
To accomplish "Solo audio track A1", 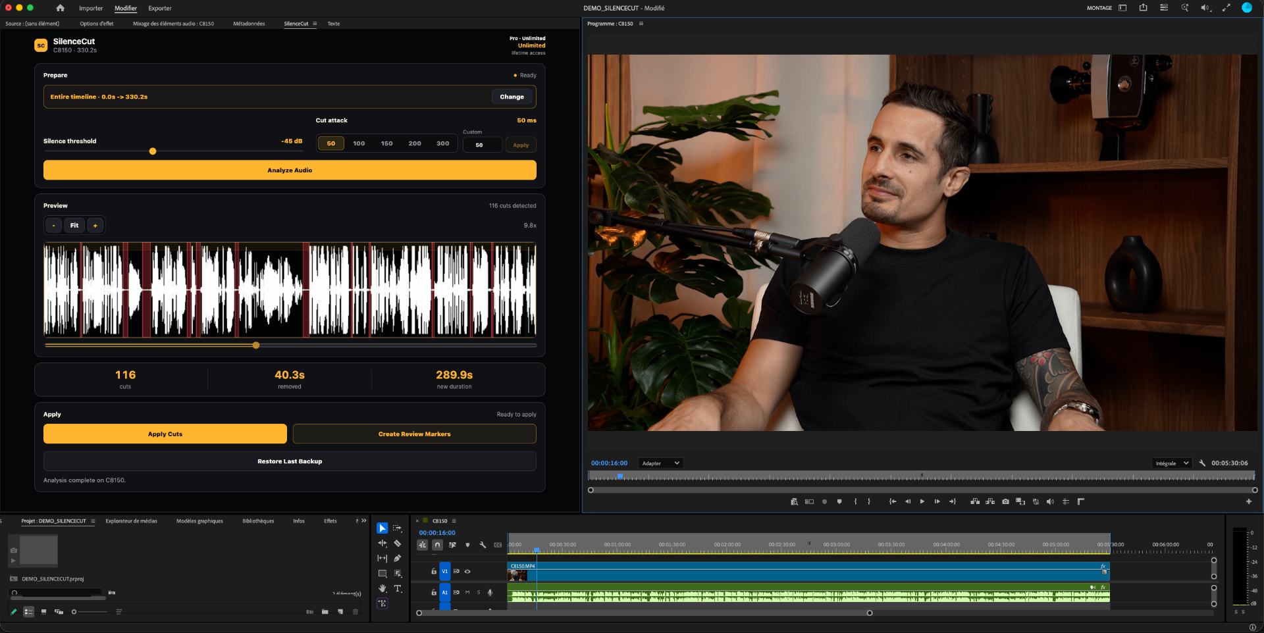I will click(x=479, y=592).
